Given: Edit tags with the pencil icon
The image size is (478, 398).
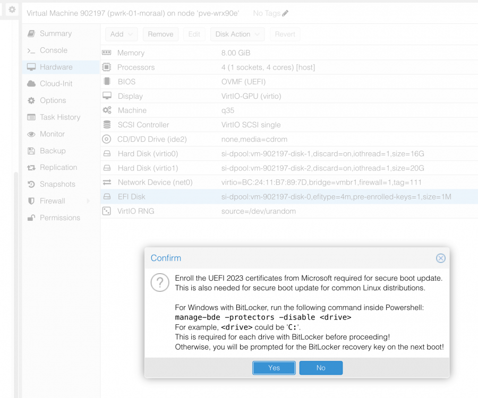Looking at the screenshot, I should pos(285,13).
